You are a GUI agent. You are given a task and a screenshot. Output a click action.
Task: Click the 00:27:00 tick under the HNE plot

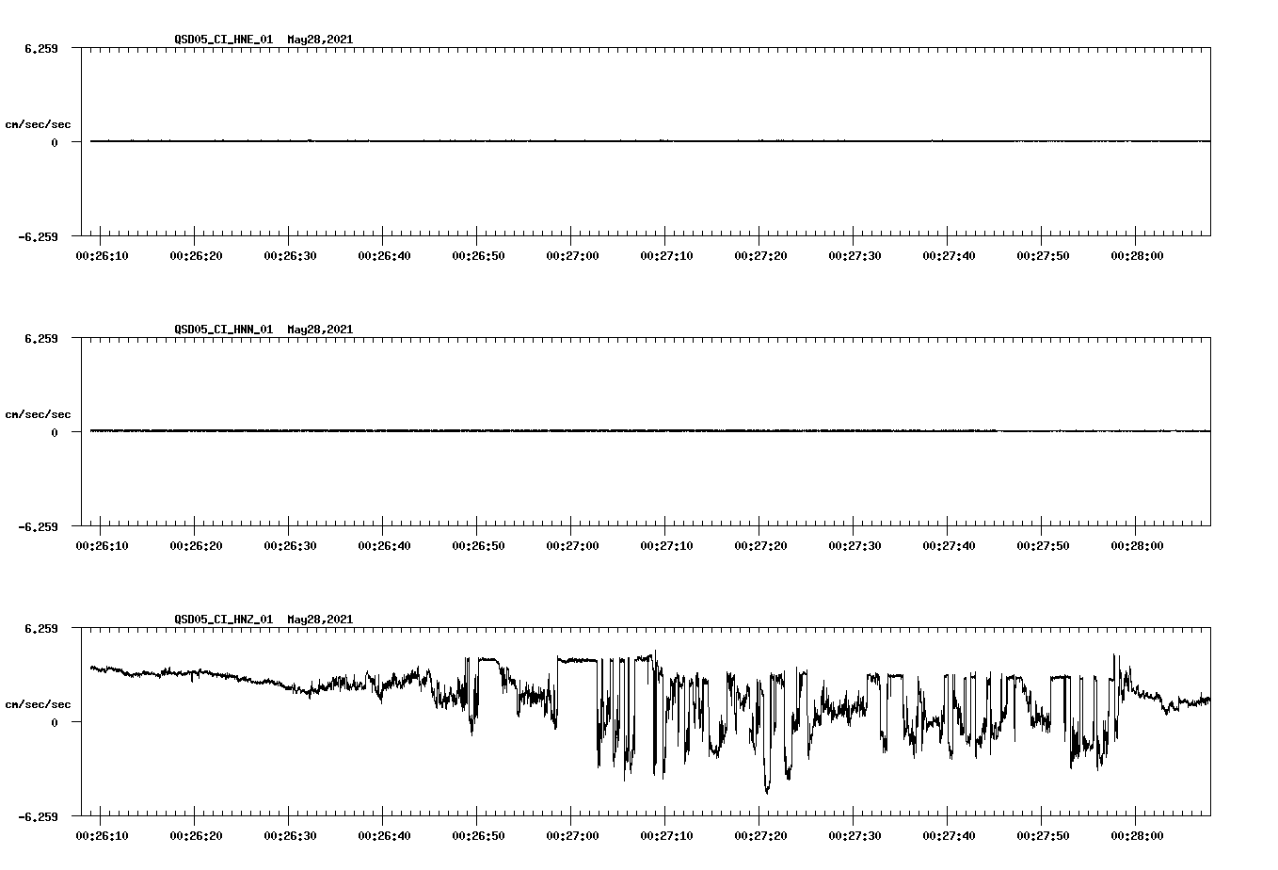click(x=572, y=253)
